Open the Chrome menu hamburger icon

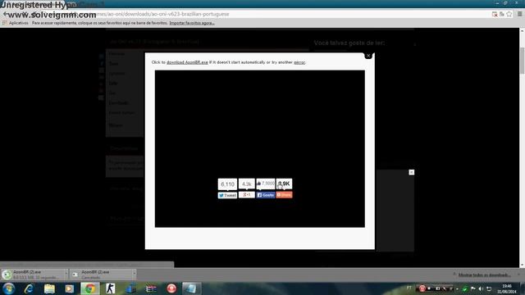pyautogui.click(x=519, y=14)
